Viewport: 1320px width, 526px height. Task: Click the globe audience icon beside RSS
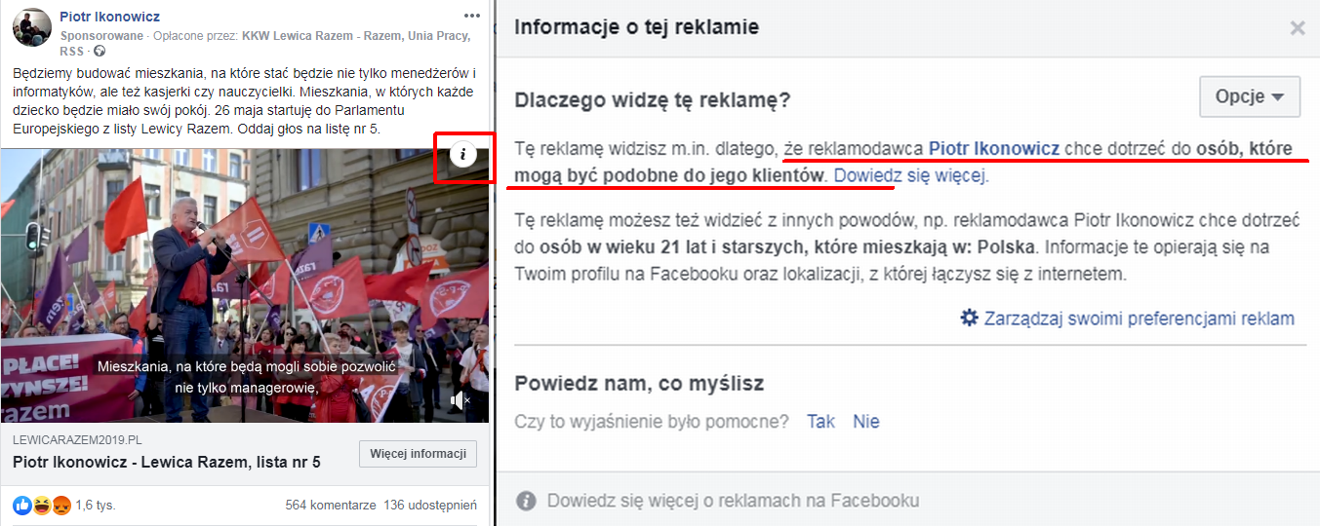(100, 51)
